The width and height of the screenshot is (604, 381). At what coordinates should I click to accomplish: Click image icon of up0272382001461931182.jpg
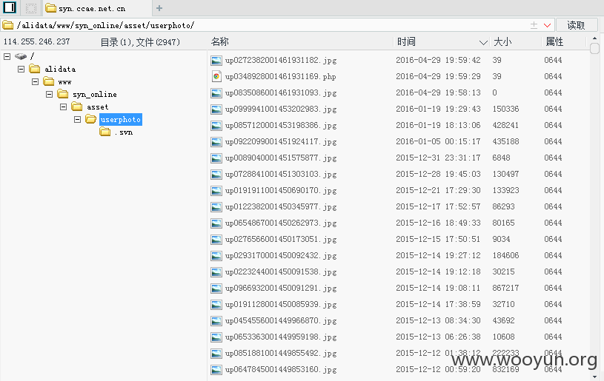tap(216, 61)
